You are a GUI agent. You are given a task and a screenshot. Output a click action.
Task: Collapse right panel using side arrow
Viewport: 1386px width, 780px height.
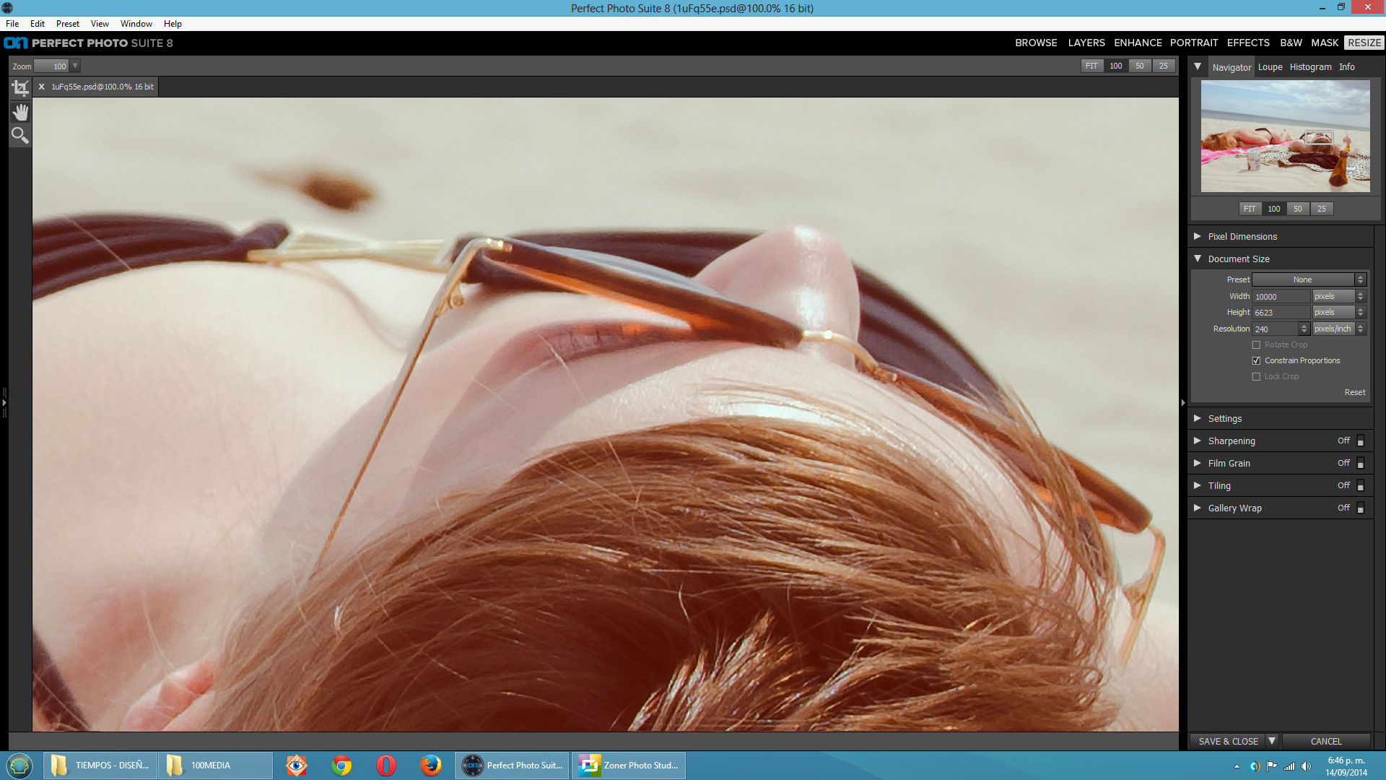point(1183,403)
